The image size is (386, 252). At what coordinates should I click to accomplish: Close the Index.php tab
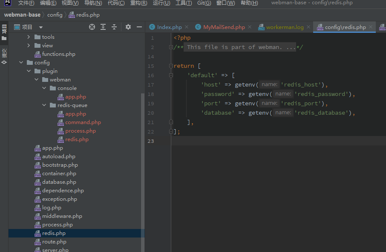point(187,27)
